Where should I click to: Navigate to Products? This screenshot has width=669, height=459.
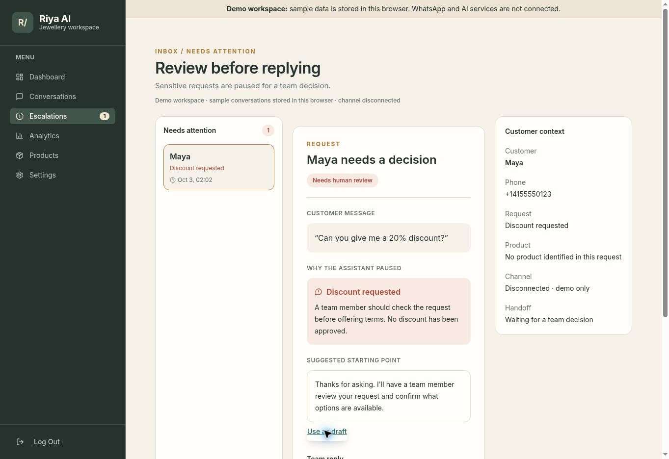(62, 155)
